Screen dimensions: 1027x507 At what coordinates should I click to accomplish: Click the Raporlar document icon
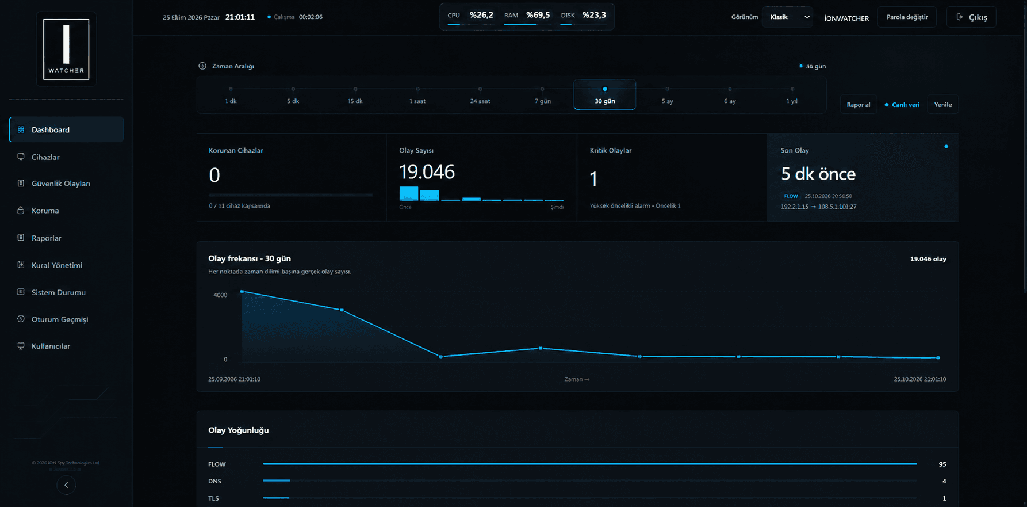point(21,238)
